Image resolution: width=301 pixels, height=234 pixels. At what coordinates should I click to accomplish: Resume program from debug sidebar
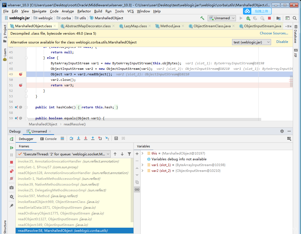pos(12,148)
